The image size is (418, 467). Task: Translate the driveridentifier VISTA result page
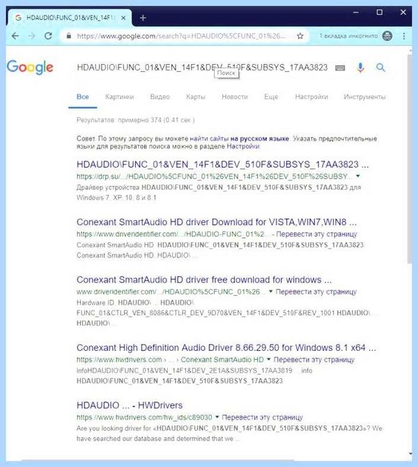[x=316, y=234]
